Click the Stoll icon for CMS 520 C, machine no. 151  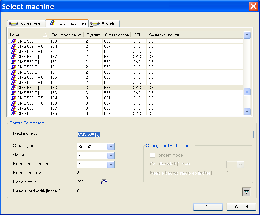point(13,67)
